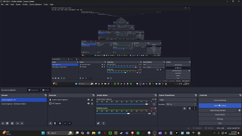Unmute Audio Input Capture speaker icon
The image size is (242, 136).
[150, 104]
